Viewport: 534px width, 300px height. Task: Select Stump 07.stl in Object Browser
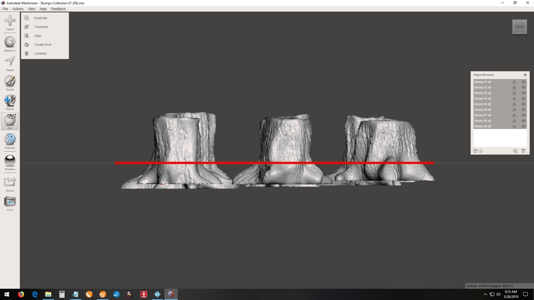point(483,115)
